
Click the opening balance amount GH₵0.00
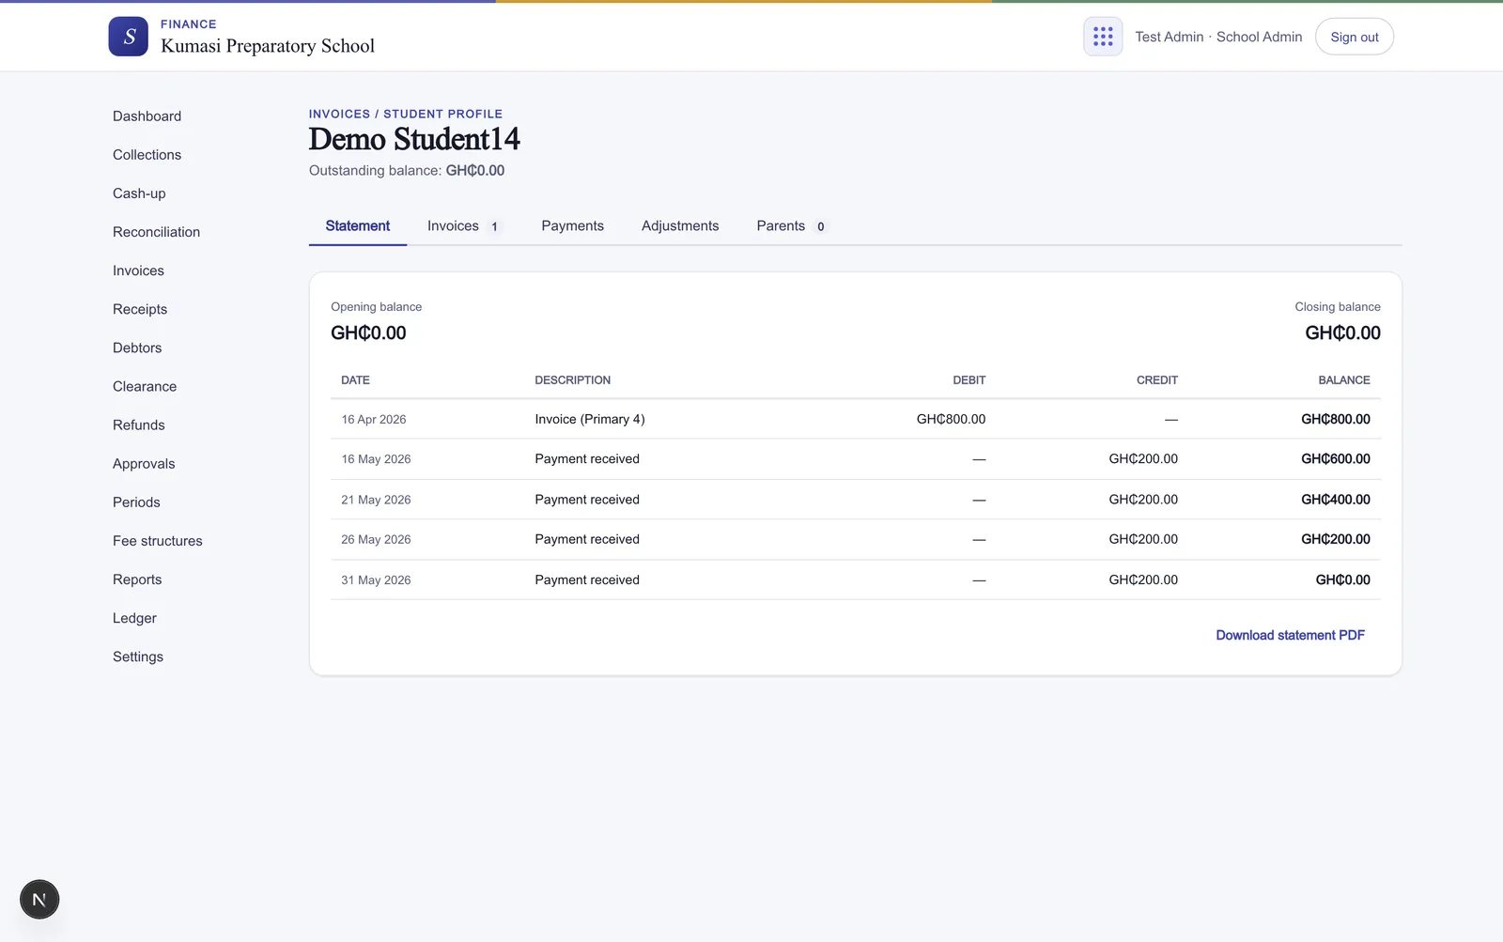point(368,332)
